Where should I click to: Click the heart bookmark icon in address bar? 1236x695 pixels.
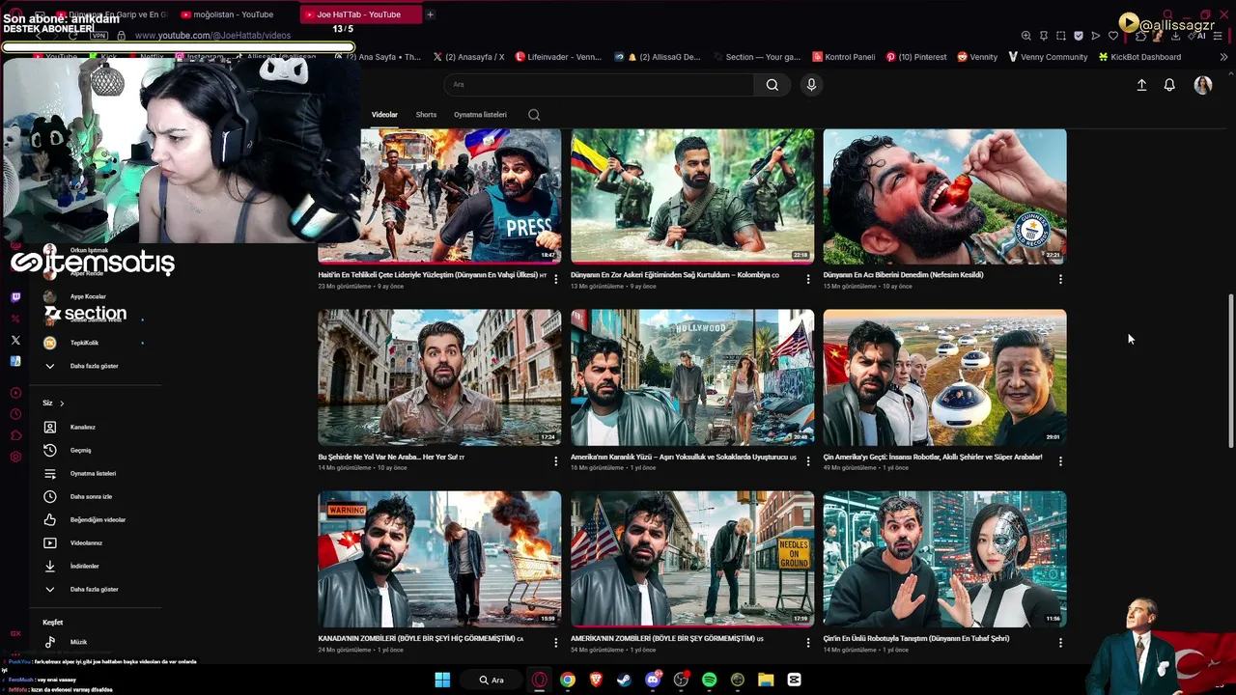[1113, 36]
